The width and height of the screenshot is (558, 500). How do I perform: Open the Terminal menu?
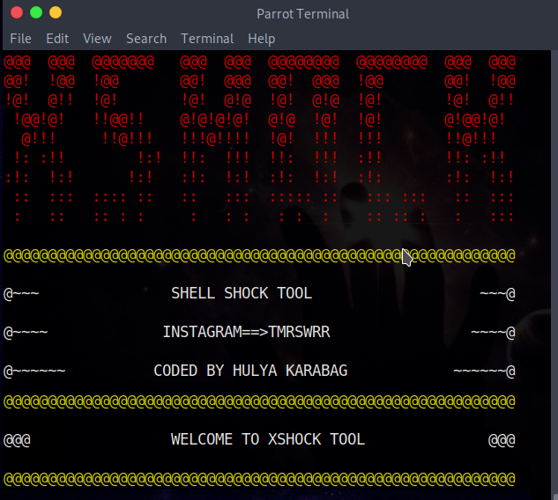click(x=207, y=39)
